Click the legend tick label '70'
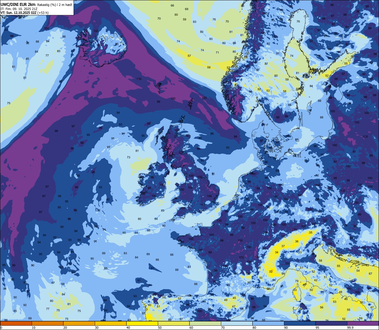This screenshot has width=379, height=330. pos(223,328)
